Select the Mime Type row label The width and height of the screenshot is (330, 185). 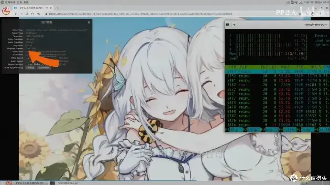(17, 30)
